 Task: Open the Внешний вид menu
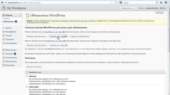11,50
